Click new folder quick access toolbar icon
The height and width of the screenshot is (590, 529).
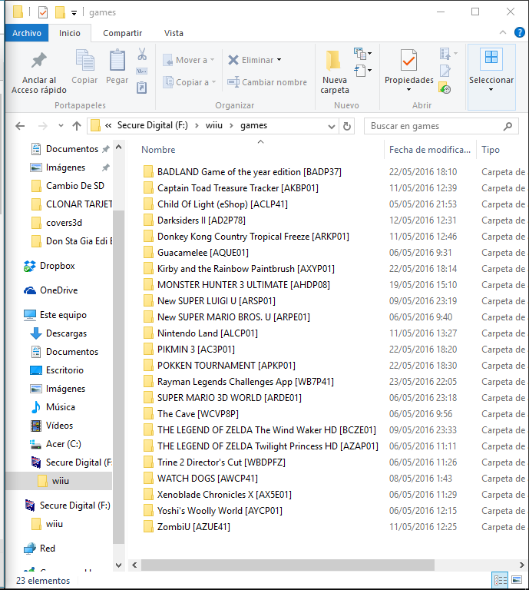[60, 12]
